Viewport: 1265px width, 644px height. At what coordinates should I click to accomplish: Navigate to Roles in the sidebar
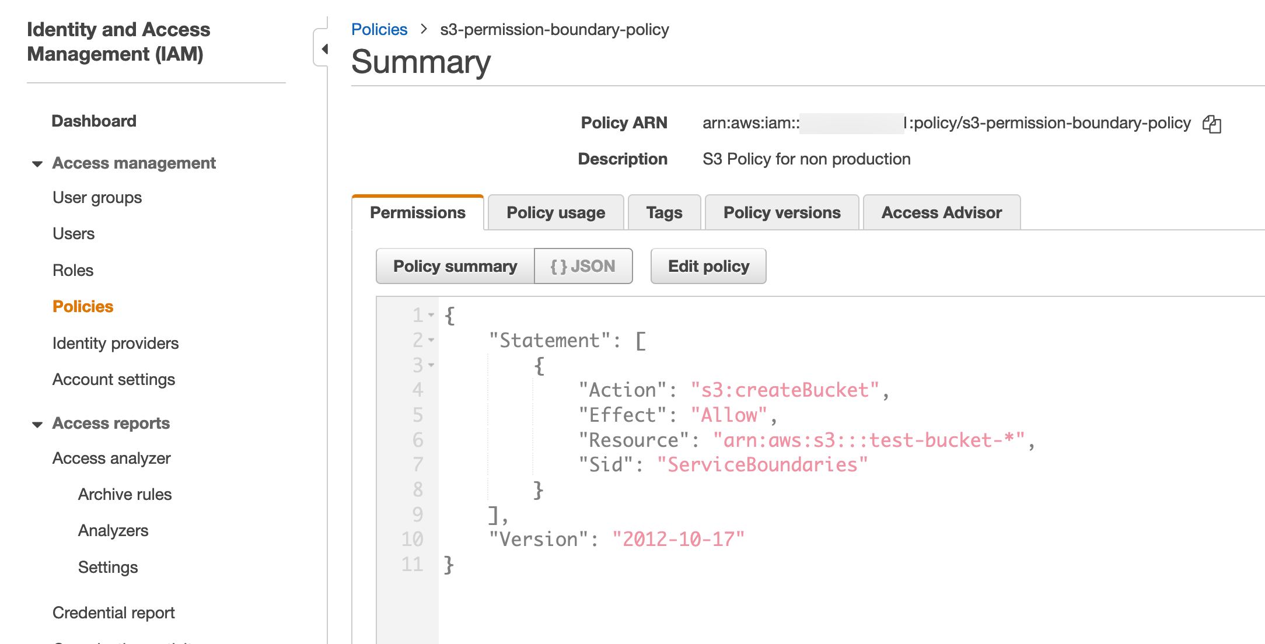[73, 271]
